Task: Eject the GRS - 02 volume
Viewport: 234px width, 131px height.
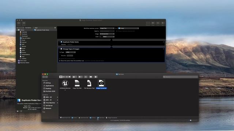Action: pos(57,97)
